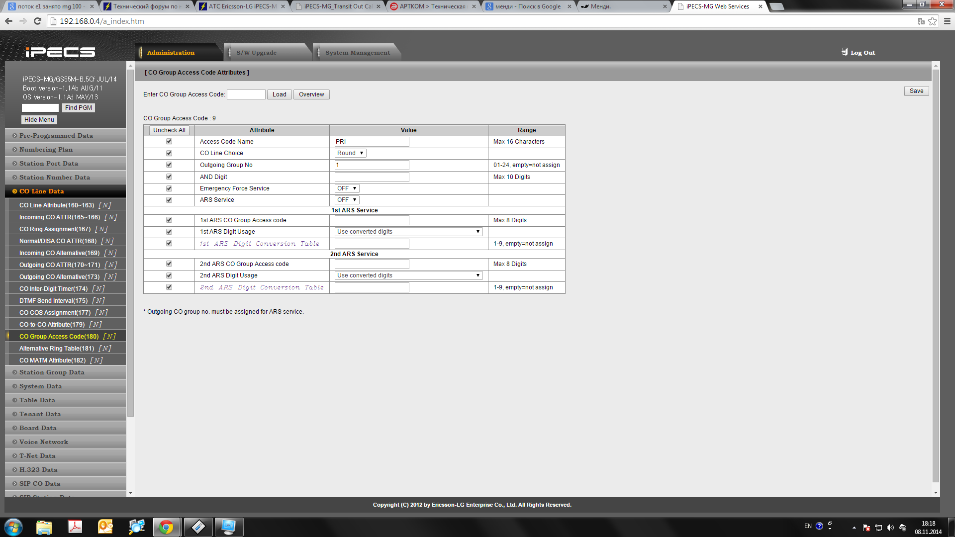Open the Chrome hamburger menu icon
Screen dimensions: 955x537
[947, 21]
